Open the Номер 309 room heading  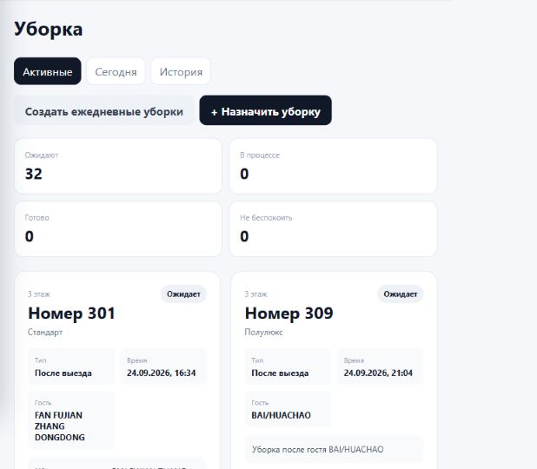(x=288, y=314)
